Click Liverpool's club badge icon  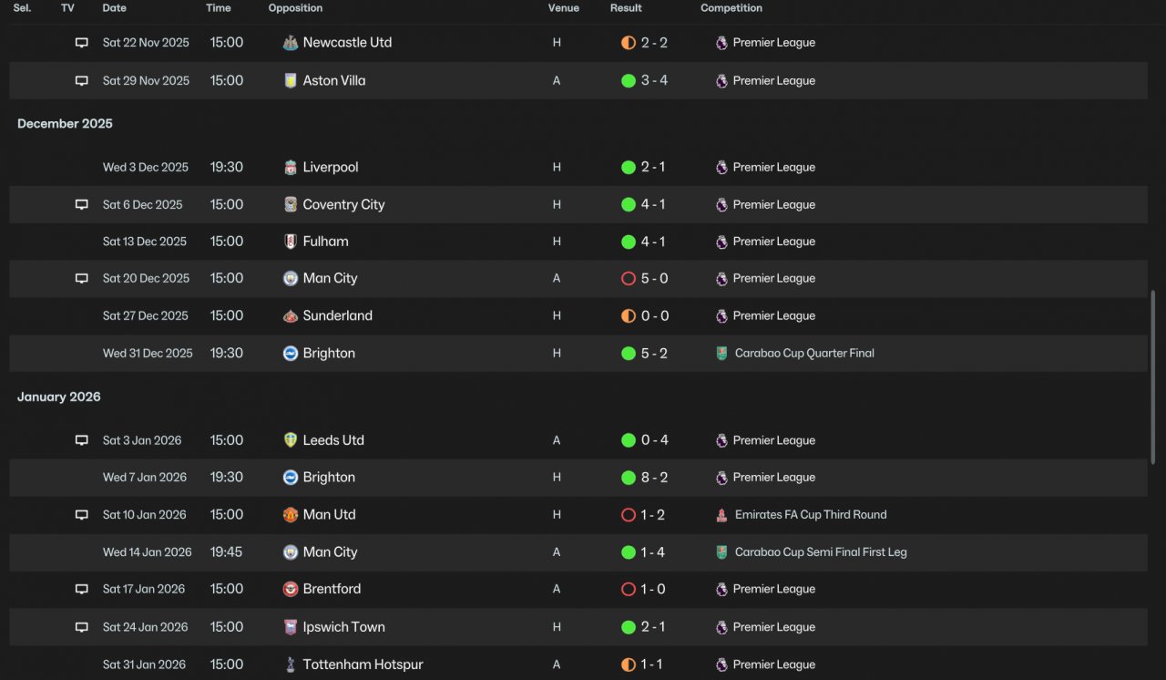[x=291, y=168]
